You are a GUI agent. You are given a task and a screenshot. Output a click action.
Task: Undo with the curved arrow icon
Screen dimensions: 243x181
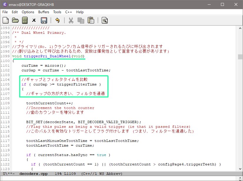(x=57, y=20)
